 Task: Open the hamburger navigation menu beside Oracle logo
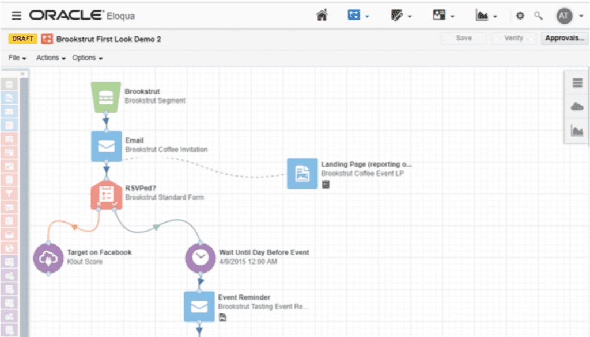(16, 16)
